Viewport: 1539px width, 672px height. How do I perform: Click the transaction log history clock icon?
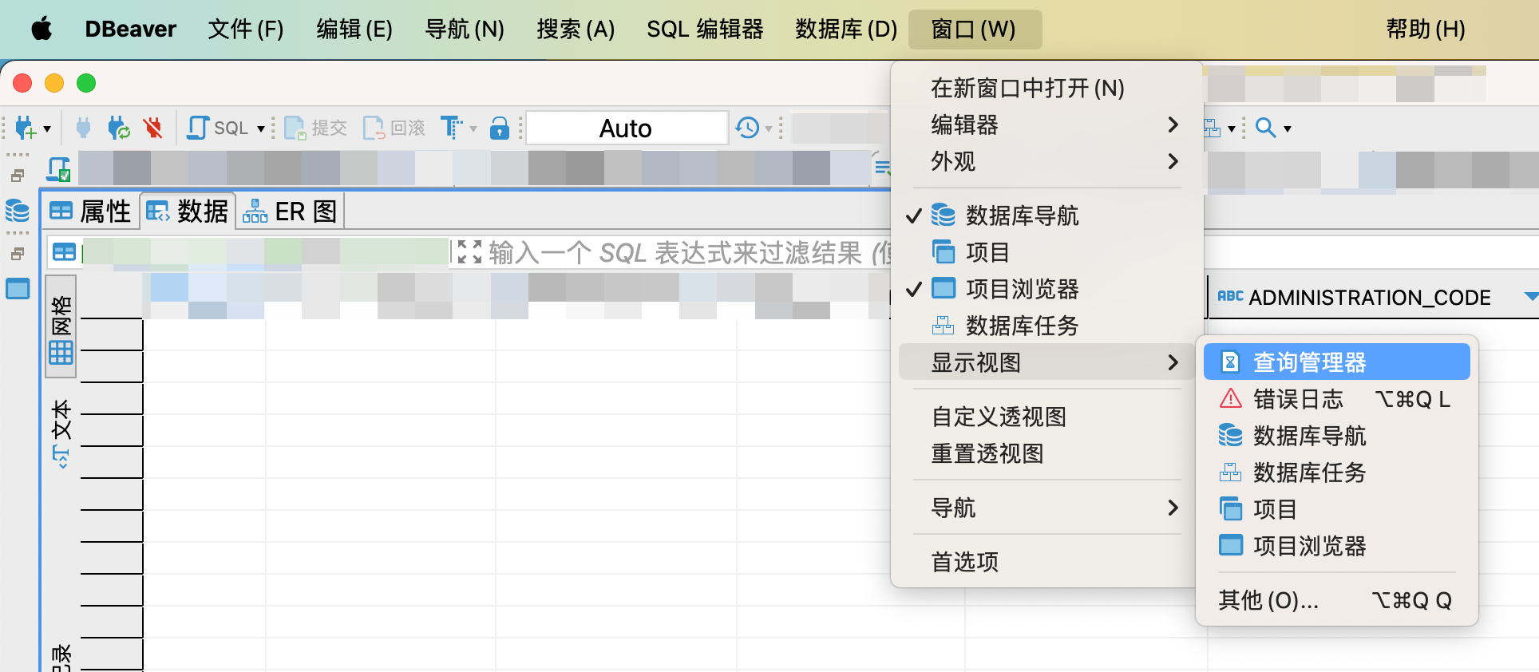[x=748, y=128]
